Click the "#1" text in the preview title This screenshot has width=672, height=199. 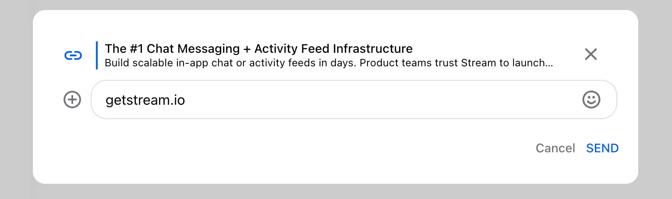(x=137, y=48)
